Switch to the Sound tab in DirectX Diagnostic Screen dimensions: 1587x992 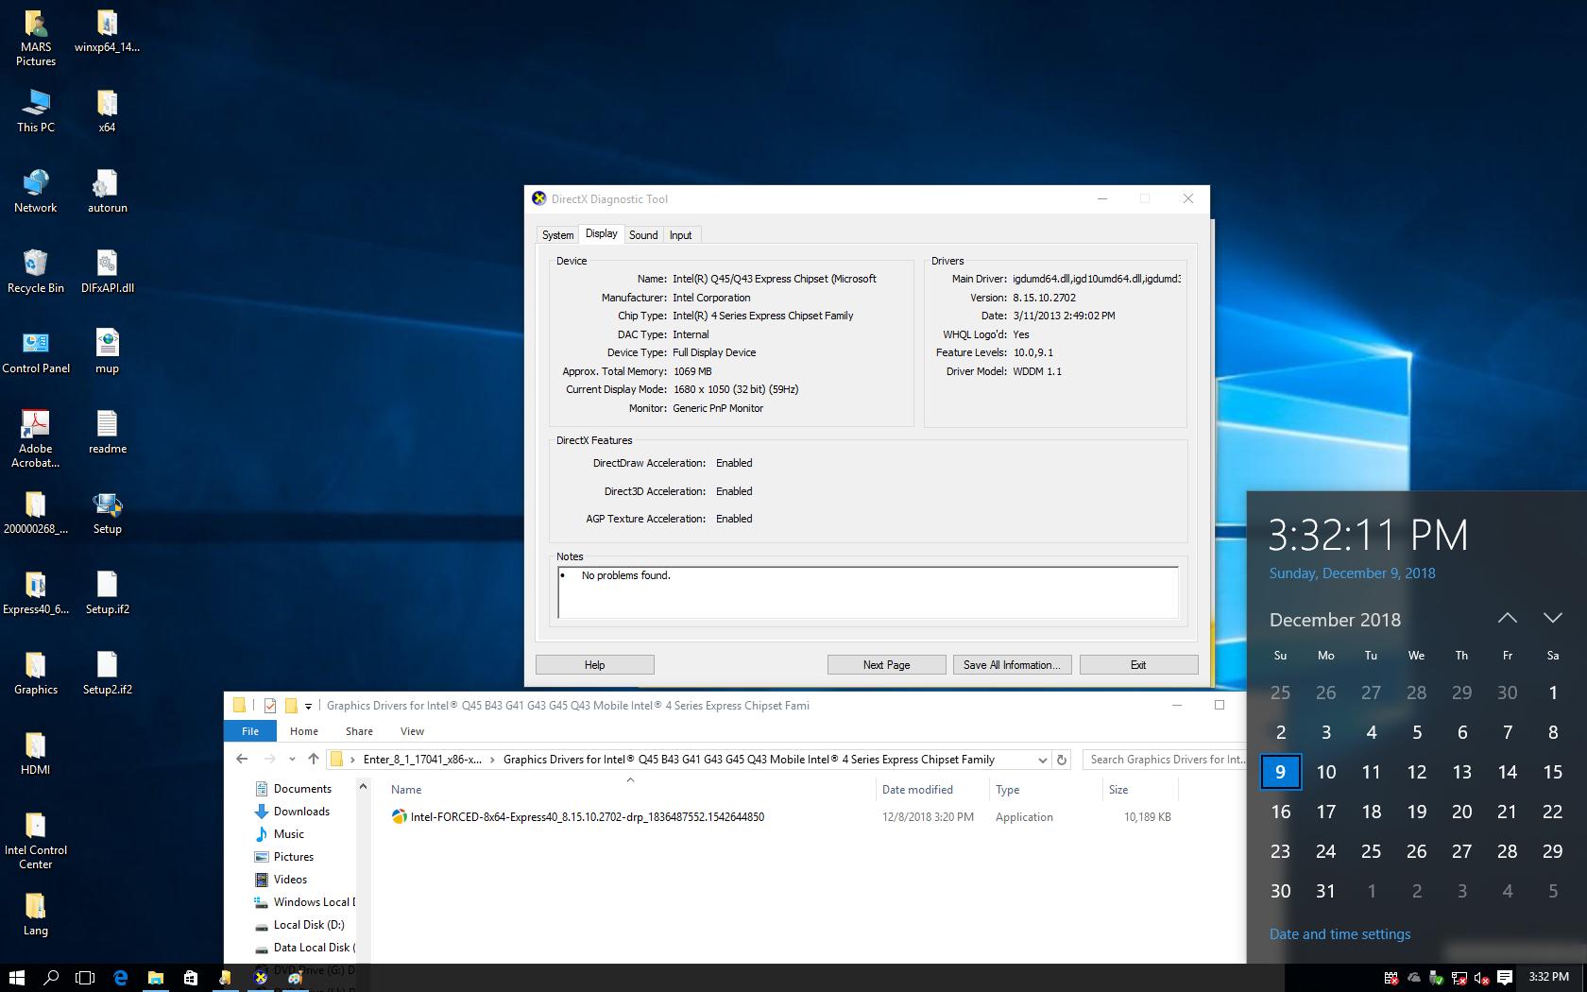[643, 235]
